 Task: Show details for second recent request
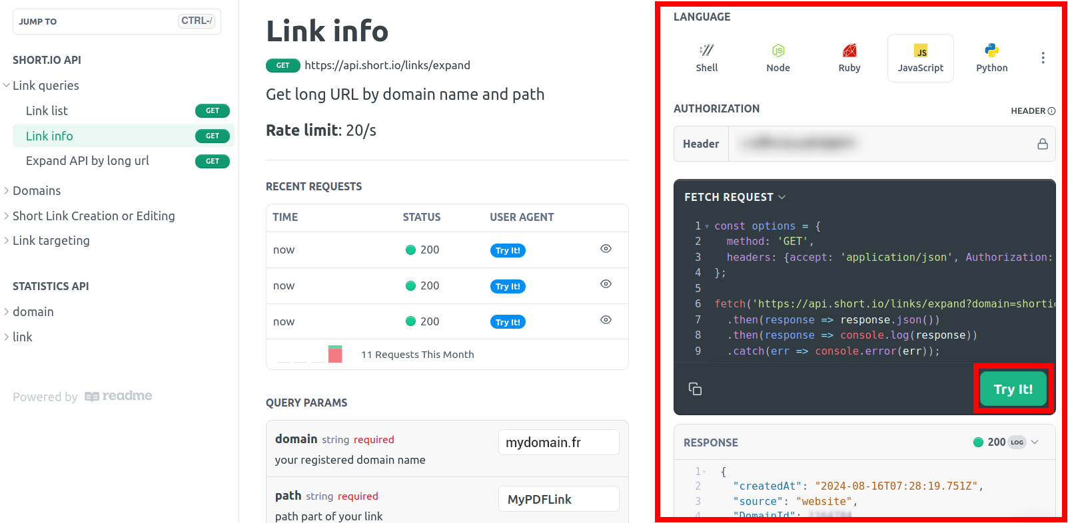point(605,284)
